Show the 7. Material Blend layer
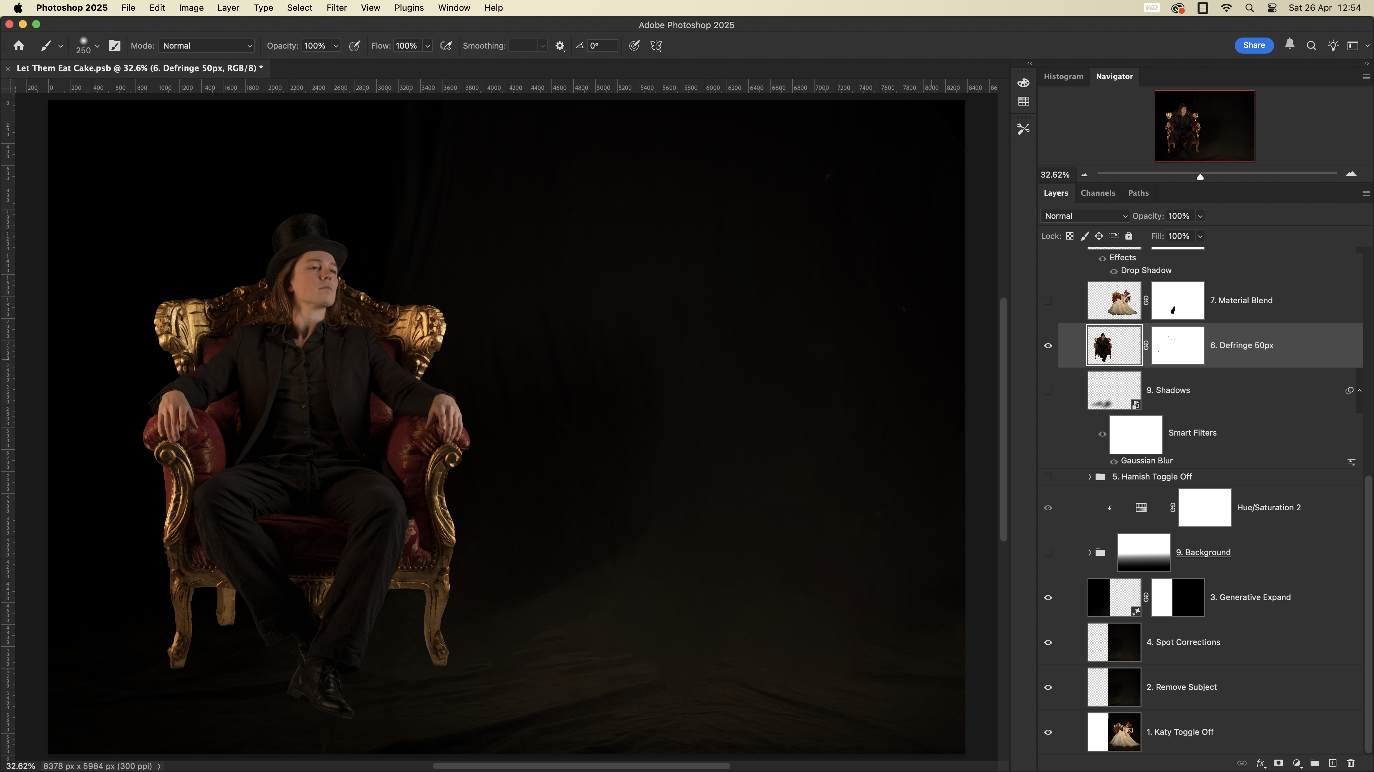 [x=1048, y=301]
